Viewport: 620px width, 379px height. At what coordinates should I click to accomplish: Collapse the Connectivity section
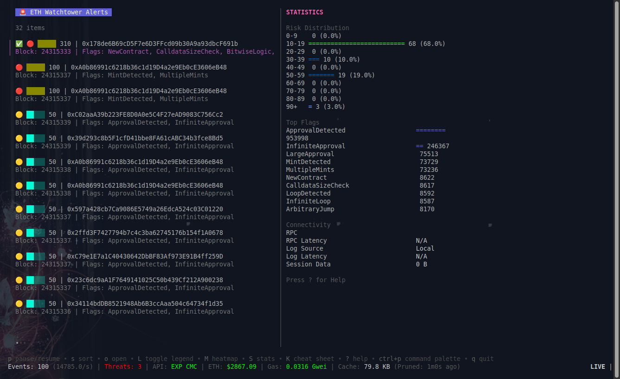(308, 225)
